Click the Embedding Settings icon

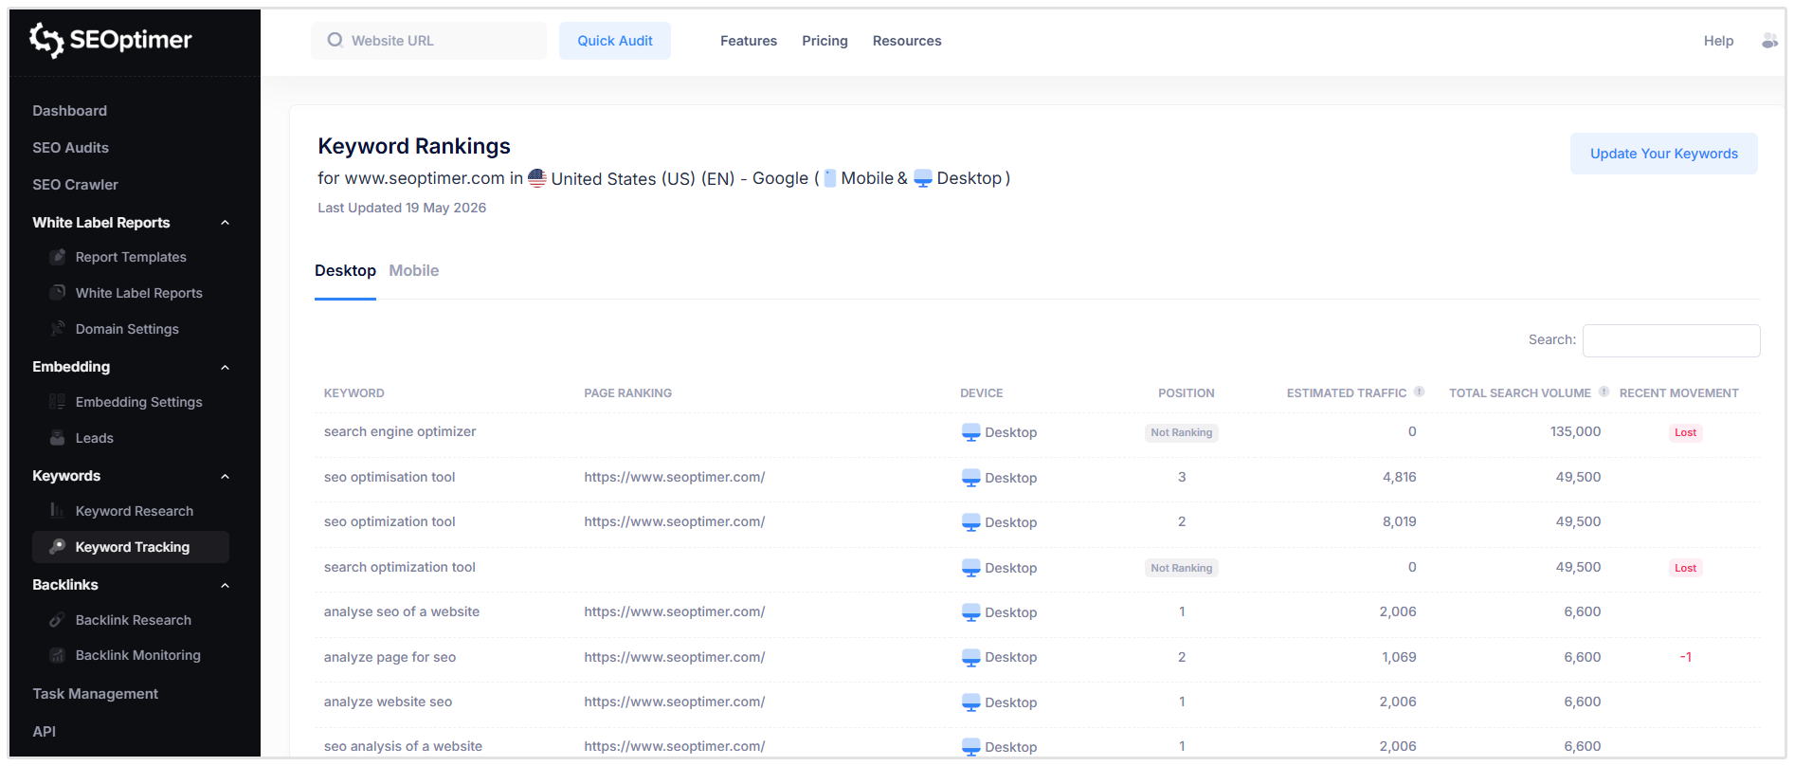click(58, 402)
